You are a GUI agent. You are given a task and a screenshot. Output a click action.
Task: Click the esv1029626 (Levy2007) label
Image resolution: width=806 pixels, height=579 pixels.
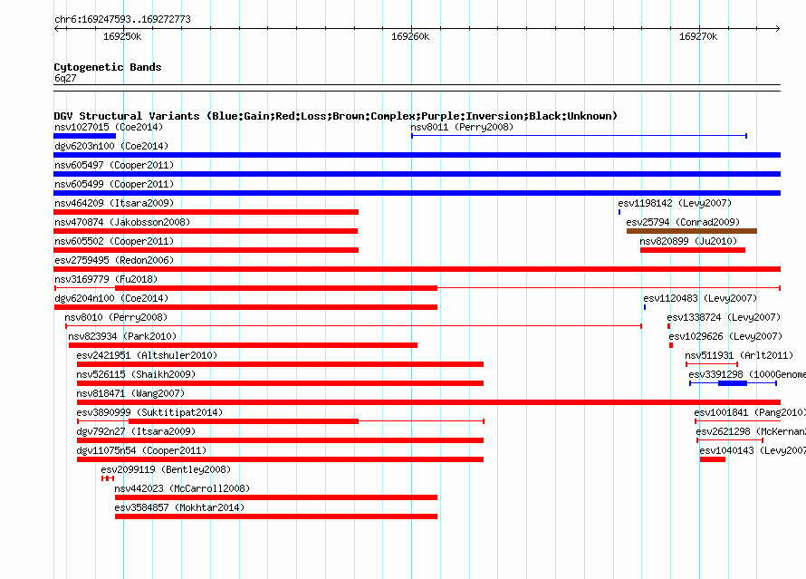(725, 336)
